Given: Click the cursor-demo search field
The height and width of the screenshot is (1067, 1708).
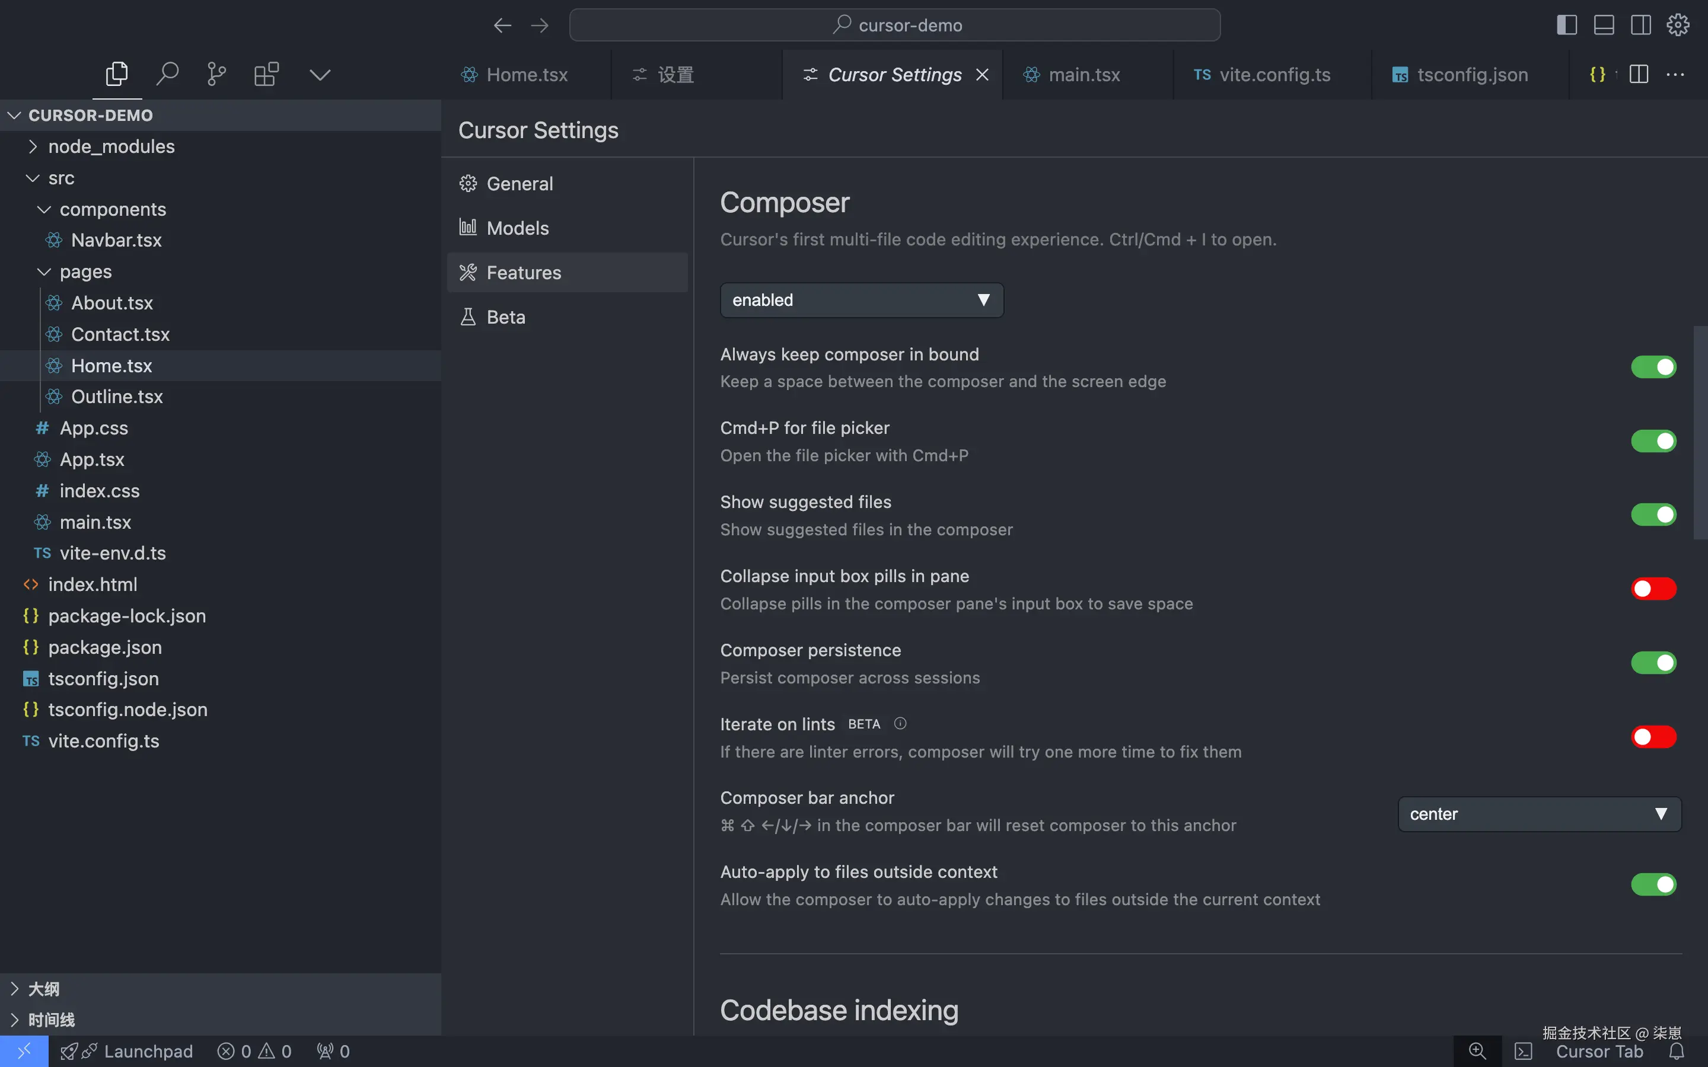Looking at the screenshot, I should [x=894, y=25].
